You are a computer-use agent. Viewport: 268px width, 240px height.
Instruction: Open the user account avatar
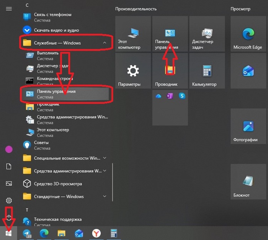(9, 149)
